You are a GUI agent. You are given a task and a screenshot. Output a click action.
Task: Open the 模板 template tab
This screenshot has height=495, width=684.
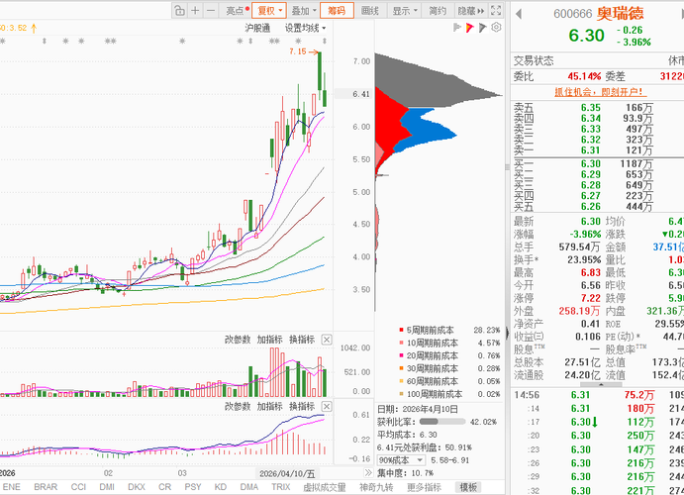coord(467,487)
